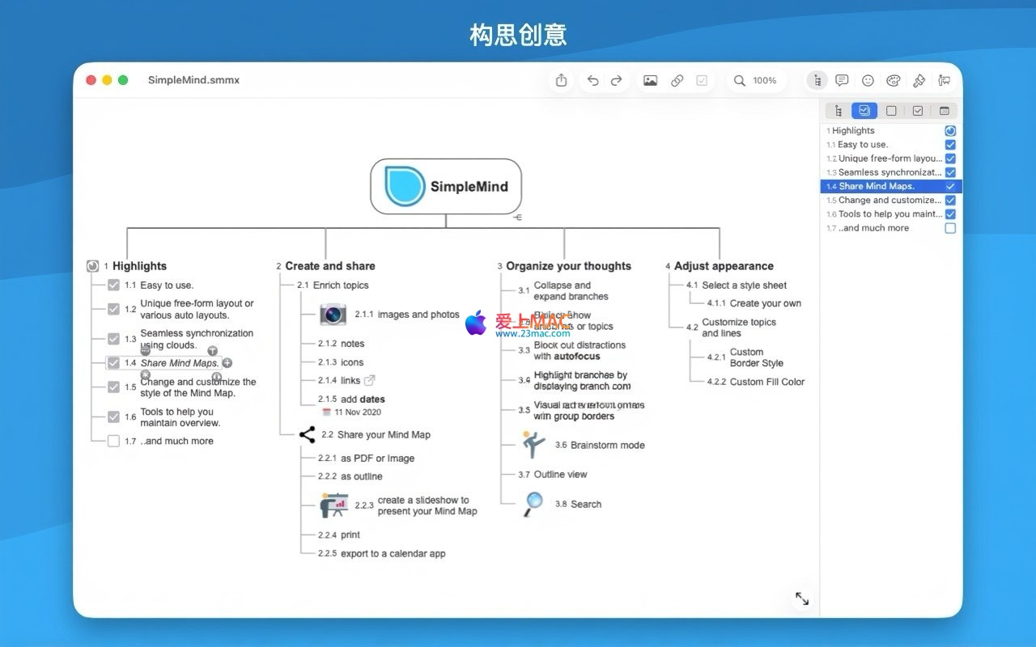Open the 100% zoom level control

coord(755,80)
